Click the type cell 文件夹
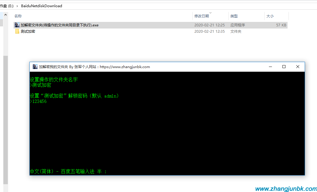Viewport: 317px width, 192px height. [236, 31]
